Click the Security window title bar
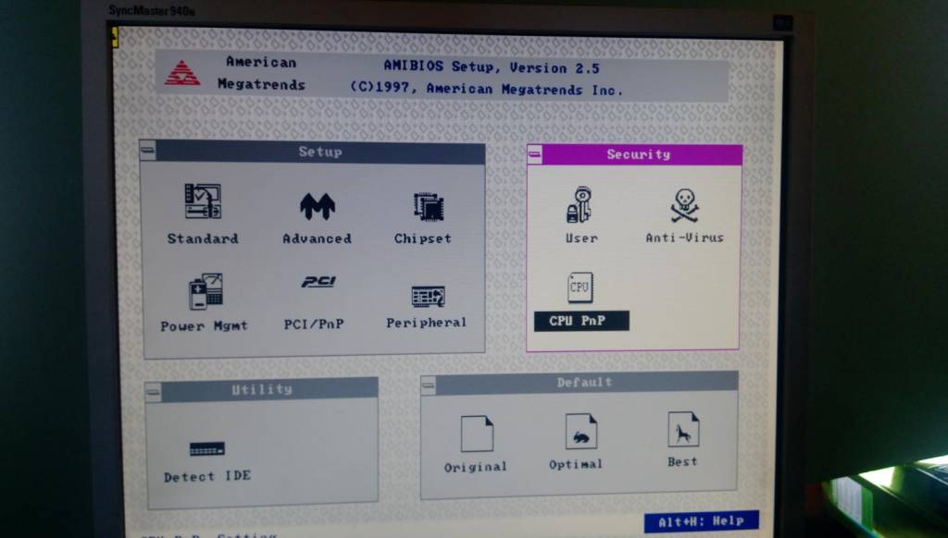948x538 pixels. click(642, 154)
